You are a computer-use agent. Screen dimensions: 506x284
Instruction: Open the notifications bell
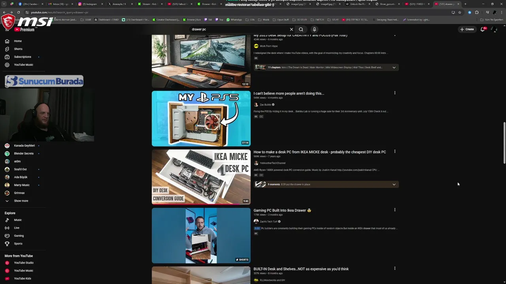483,29
